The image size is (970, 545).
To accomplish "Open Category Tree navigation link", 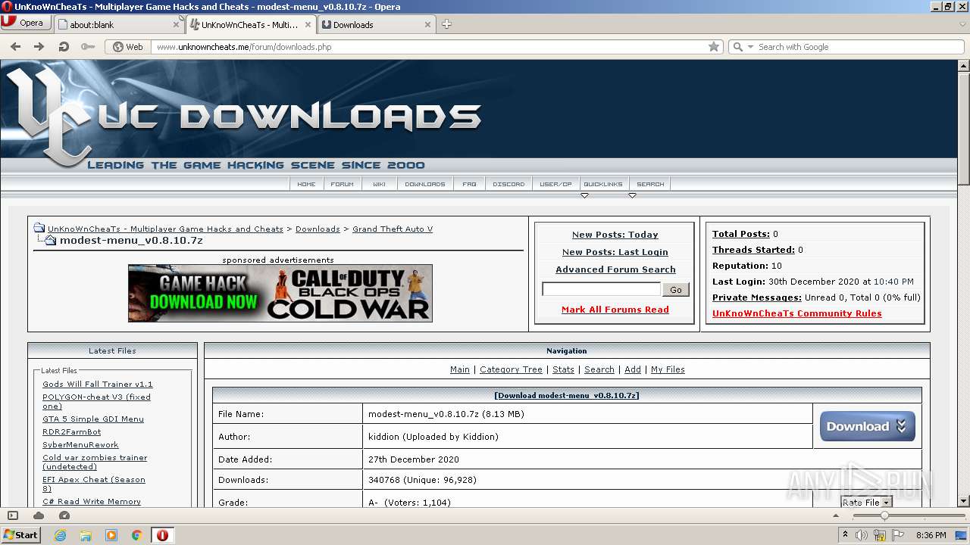I will click(x=511, y=369).
